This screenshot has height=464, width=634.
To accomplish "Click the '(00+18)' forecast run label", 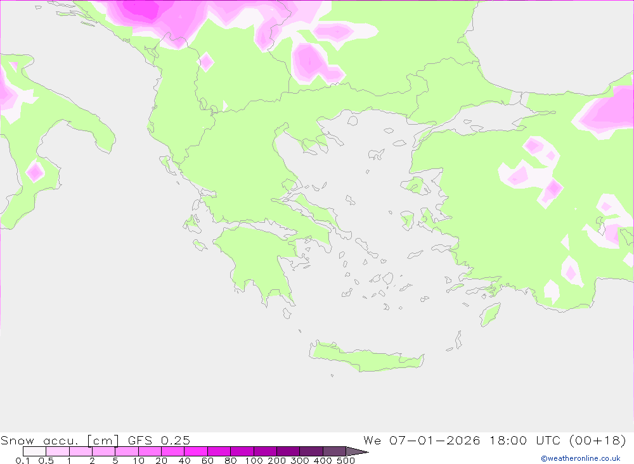I will coord(598,440).
